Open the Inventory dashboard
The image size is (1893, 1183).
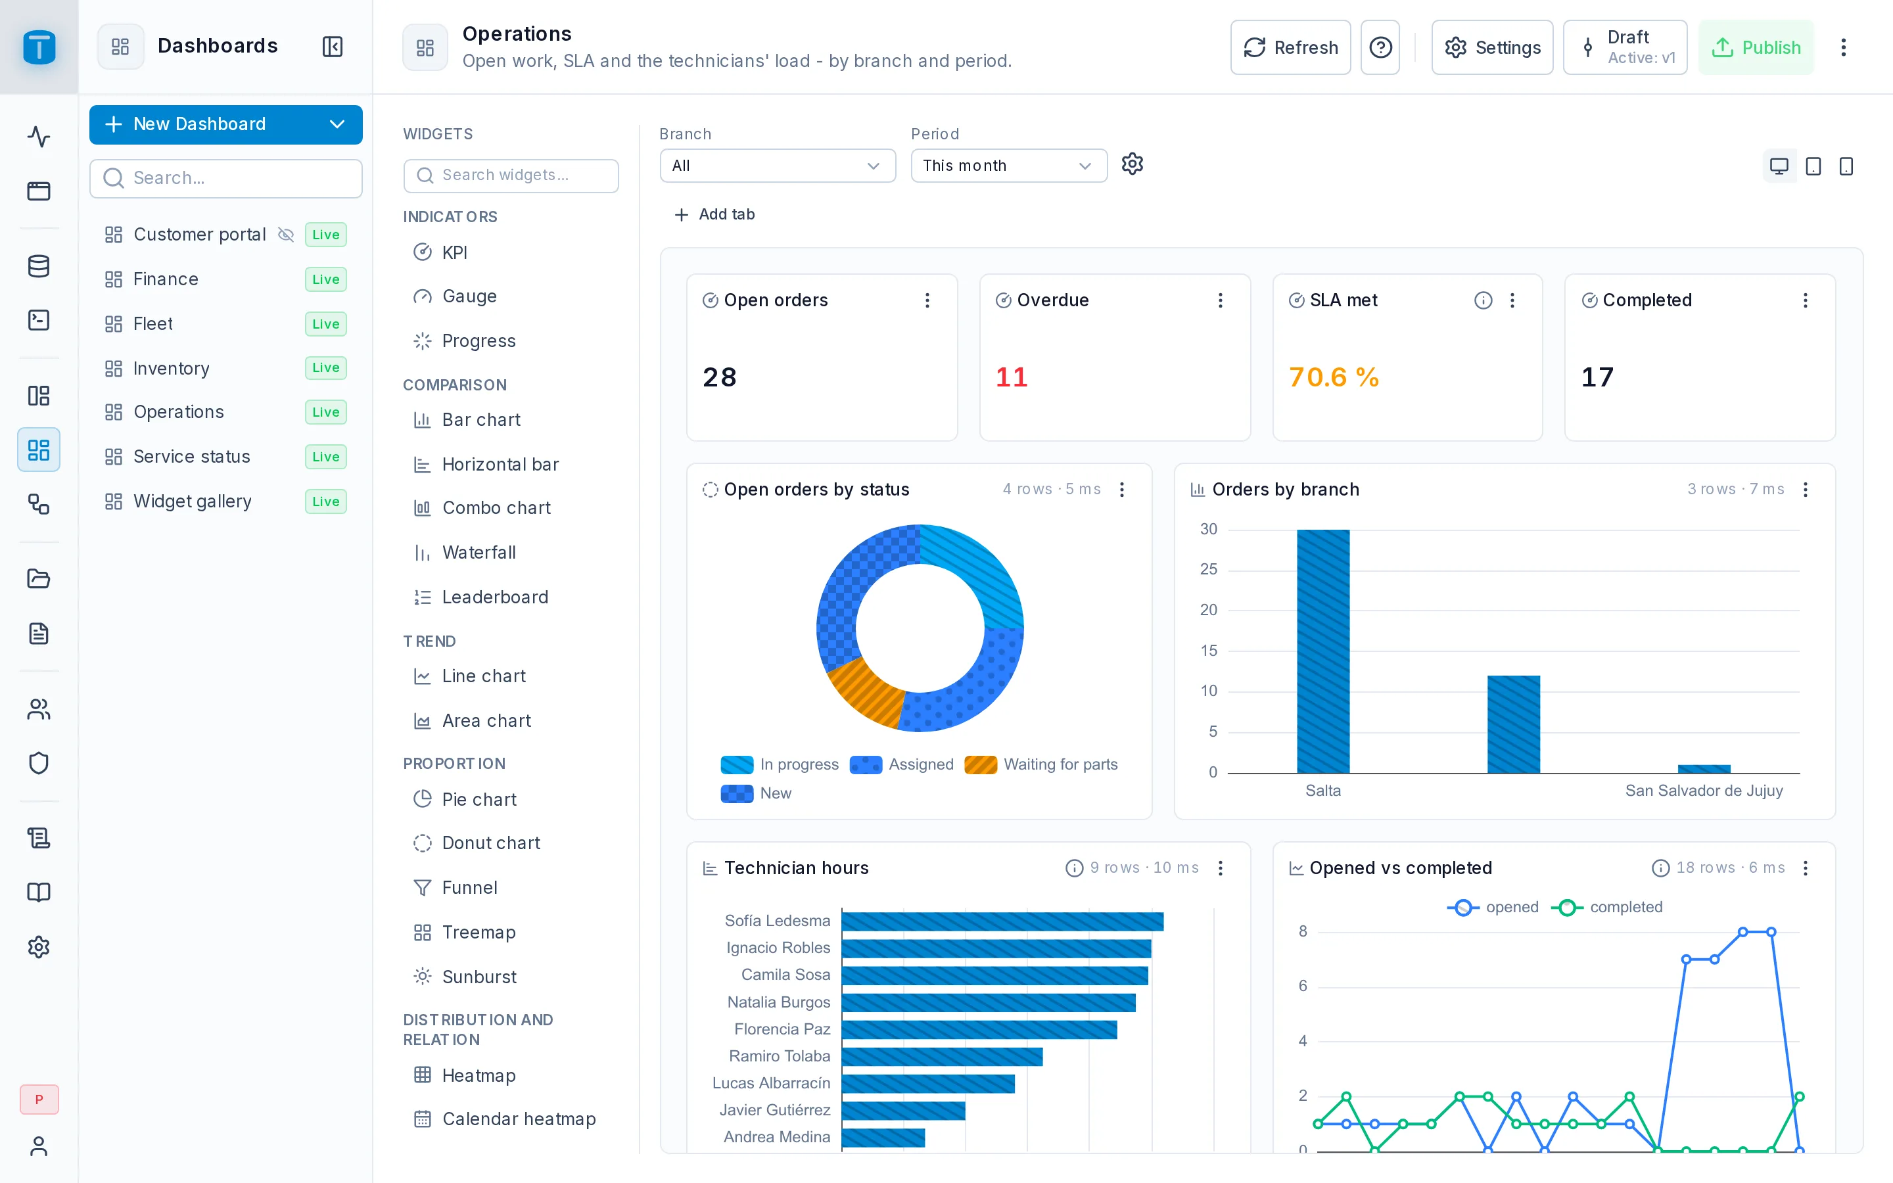(226, 368)
